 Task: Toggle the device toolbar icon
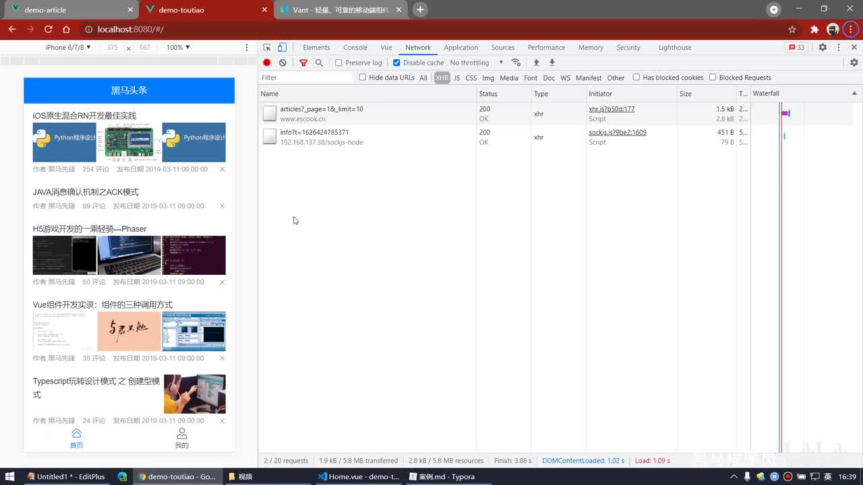tap(282, 47)
